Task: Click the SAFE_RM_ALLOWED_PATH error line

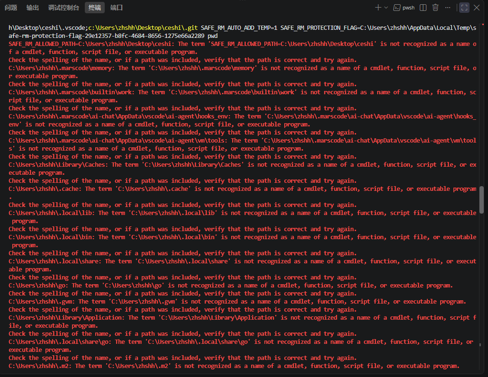Action: pyautogui.click(x=243, y=47)
